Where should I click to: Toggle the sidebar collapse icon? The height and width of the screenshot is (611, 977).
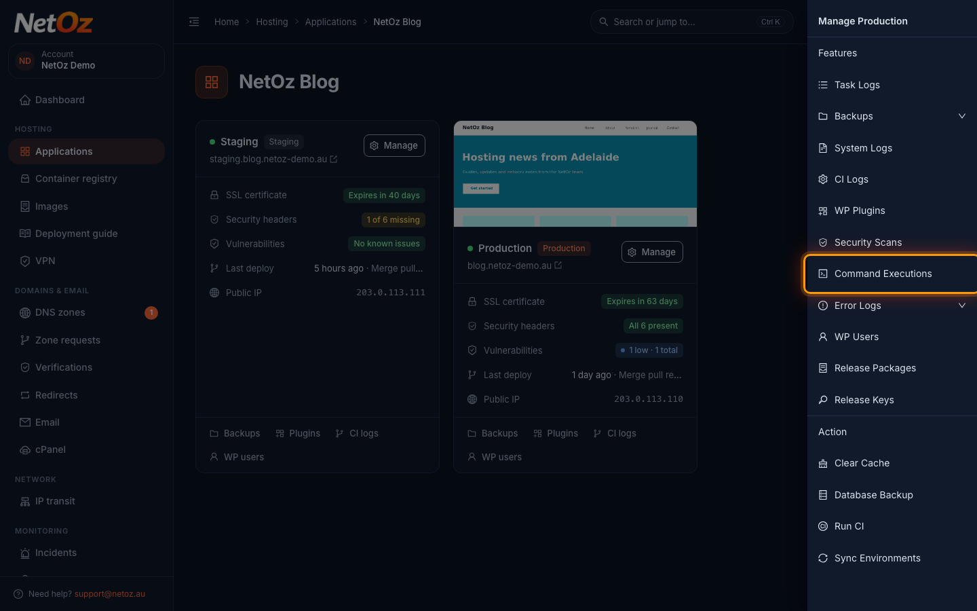[194, 22]
